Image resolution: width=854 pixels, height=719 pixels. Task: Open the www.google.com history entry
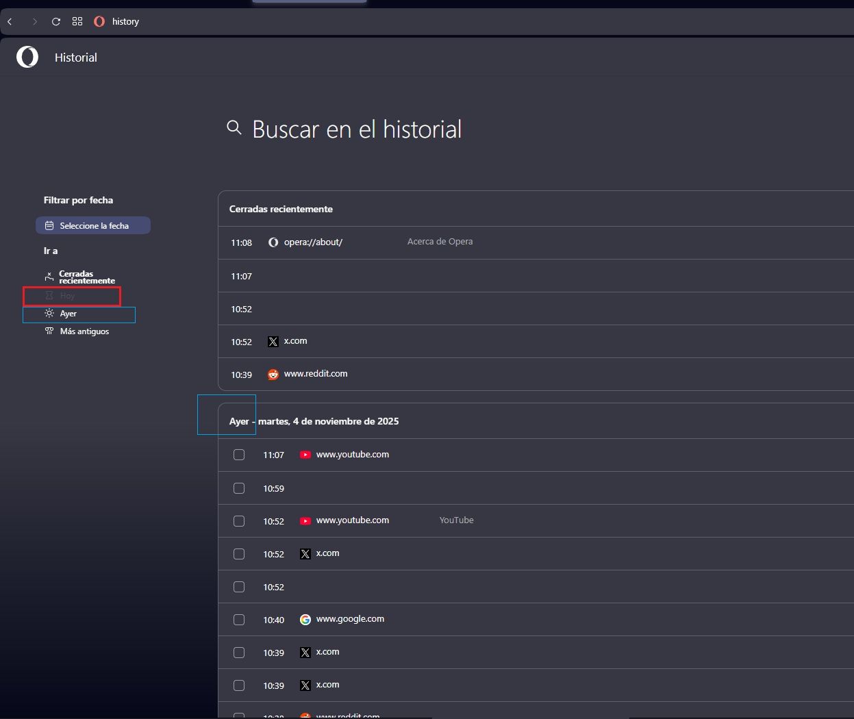(350, 619)
